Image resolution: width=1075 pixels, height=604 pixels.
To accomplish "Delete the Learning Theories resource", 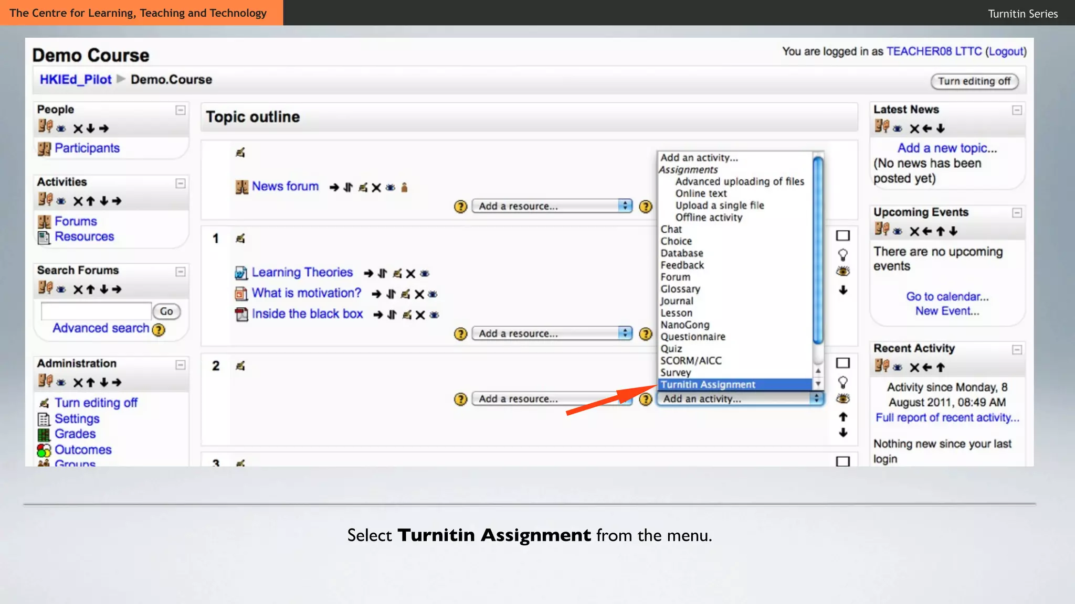I will (410, 274).
